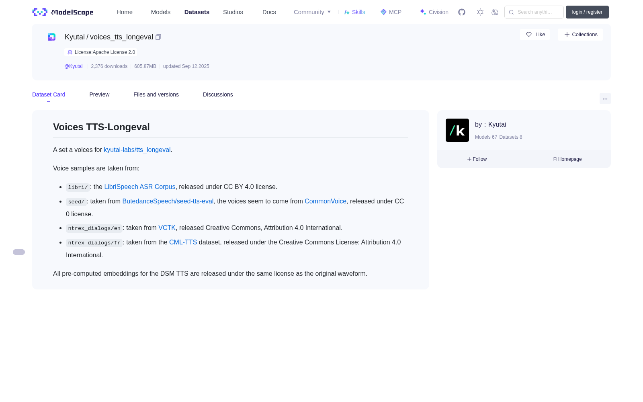Open Civision via its star icon
Image resolution: width=643 pixels, height=402 pixels.
(x=423, y=12)
